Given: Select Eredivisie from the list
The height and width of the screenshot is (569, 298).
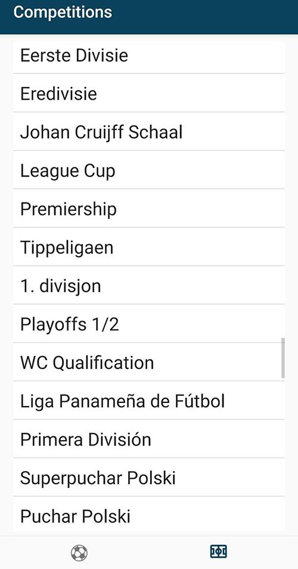Looking at the screenshot, I should click(149, 93).
